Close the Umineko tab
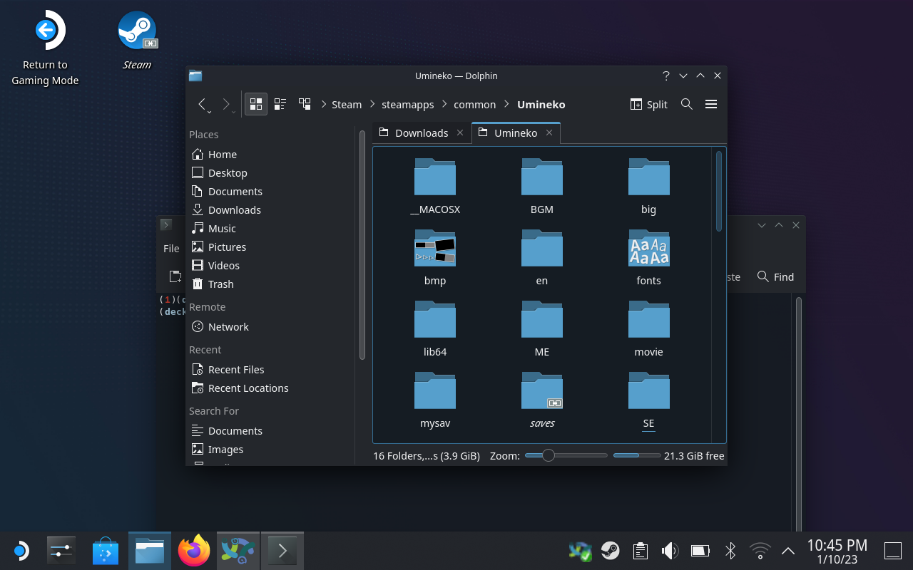 tap(549, 133)
